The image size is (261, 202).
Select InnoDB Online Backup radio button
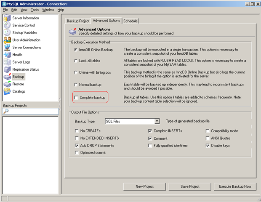tap(76, 50)
